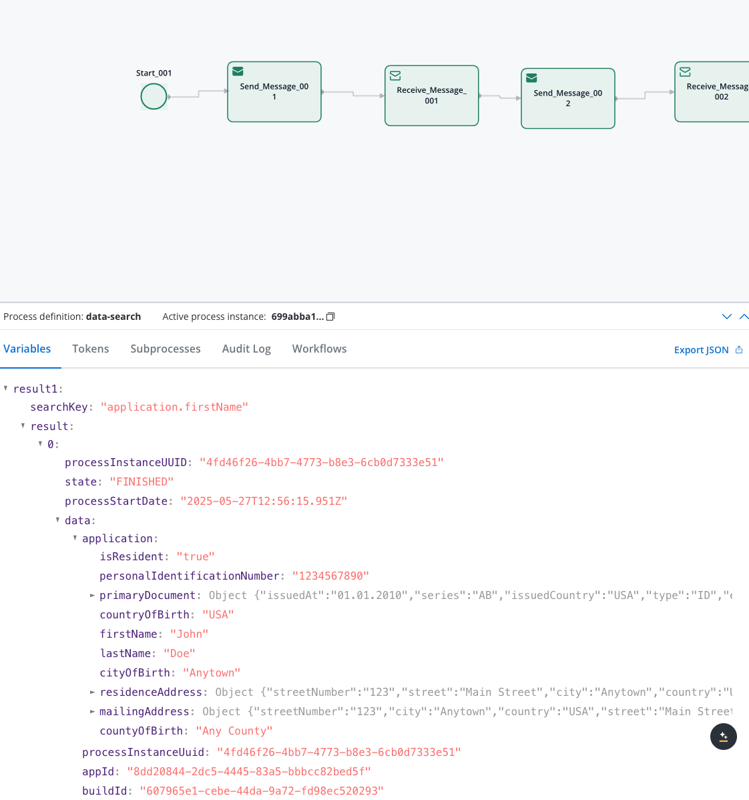Click the up chevron to enlarge panel

744,317
